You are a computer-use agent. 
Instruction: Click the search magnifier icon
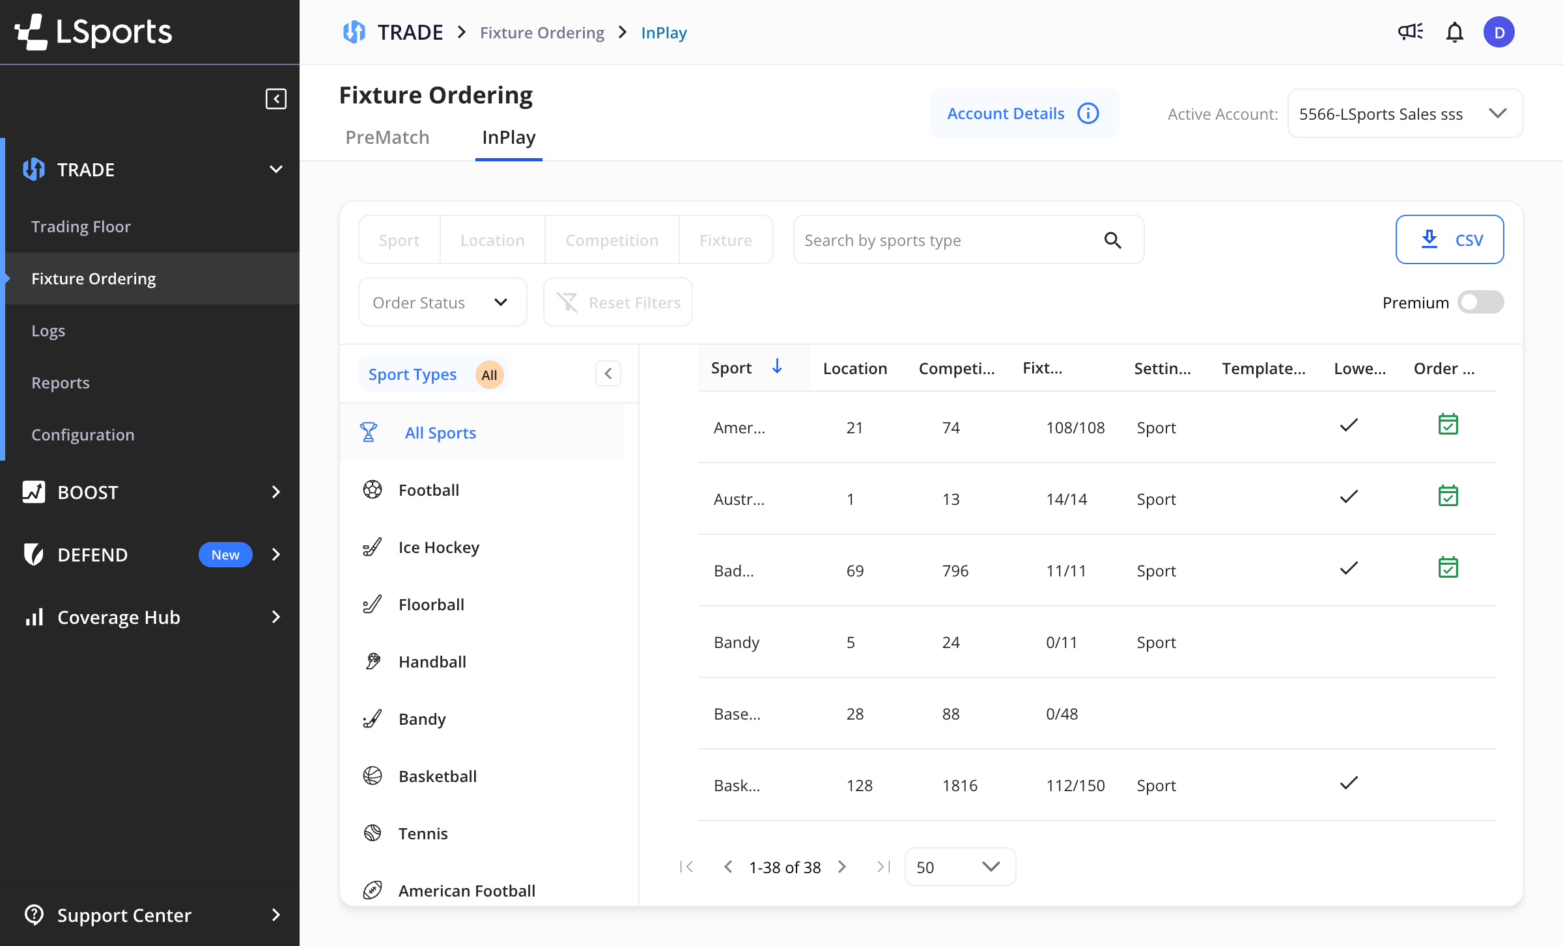pyautogui.click(x=1113, y=239)
